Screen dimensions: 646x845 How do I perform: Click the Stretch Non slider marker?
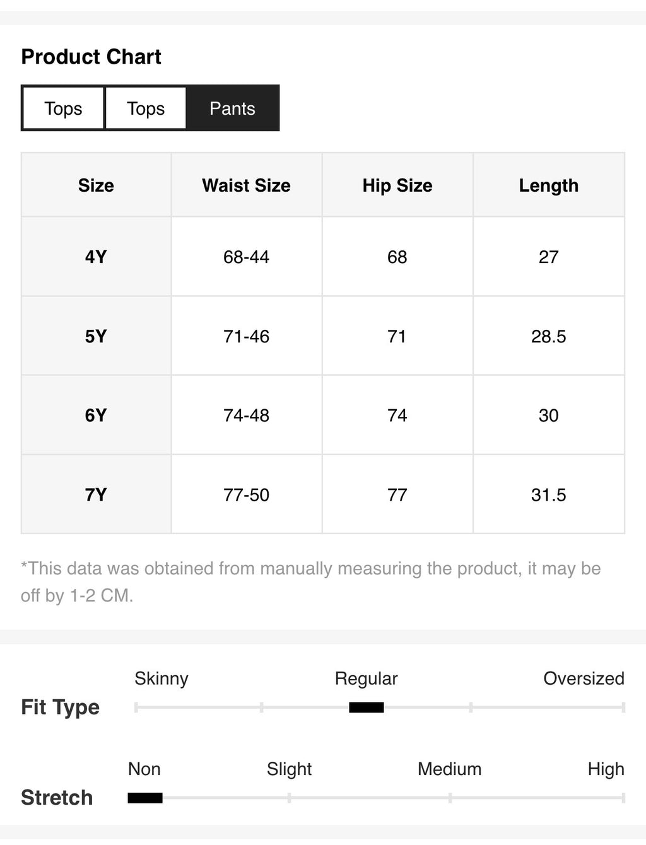click(x=145, y=798)
